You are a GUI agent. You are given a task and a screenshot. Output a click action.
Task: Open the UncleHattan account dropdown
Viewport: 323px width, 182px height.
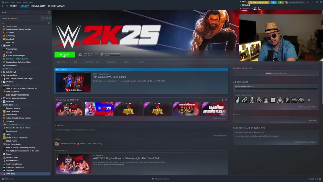[295, 2]
